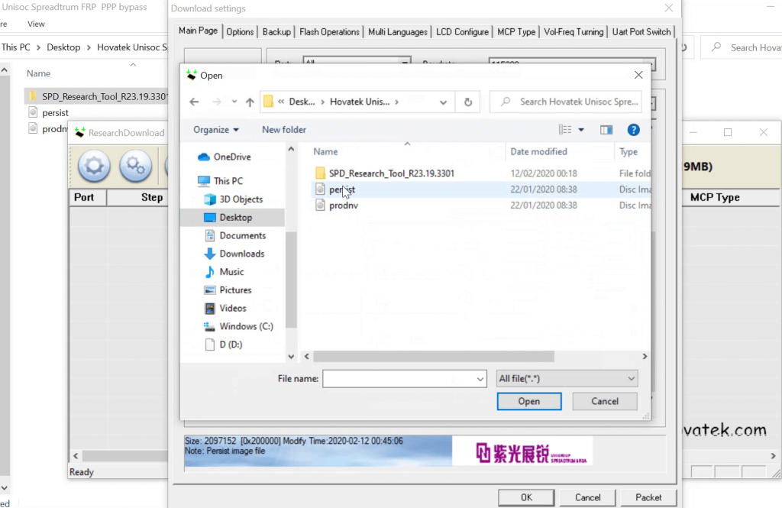The width and height of the screenshot is (782, 508).
Task: Click the double-gear icon in ResearchDownload toolbar
Action: (x=136, y=167)
